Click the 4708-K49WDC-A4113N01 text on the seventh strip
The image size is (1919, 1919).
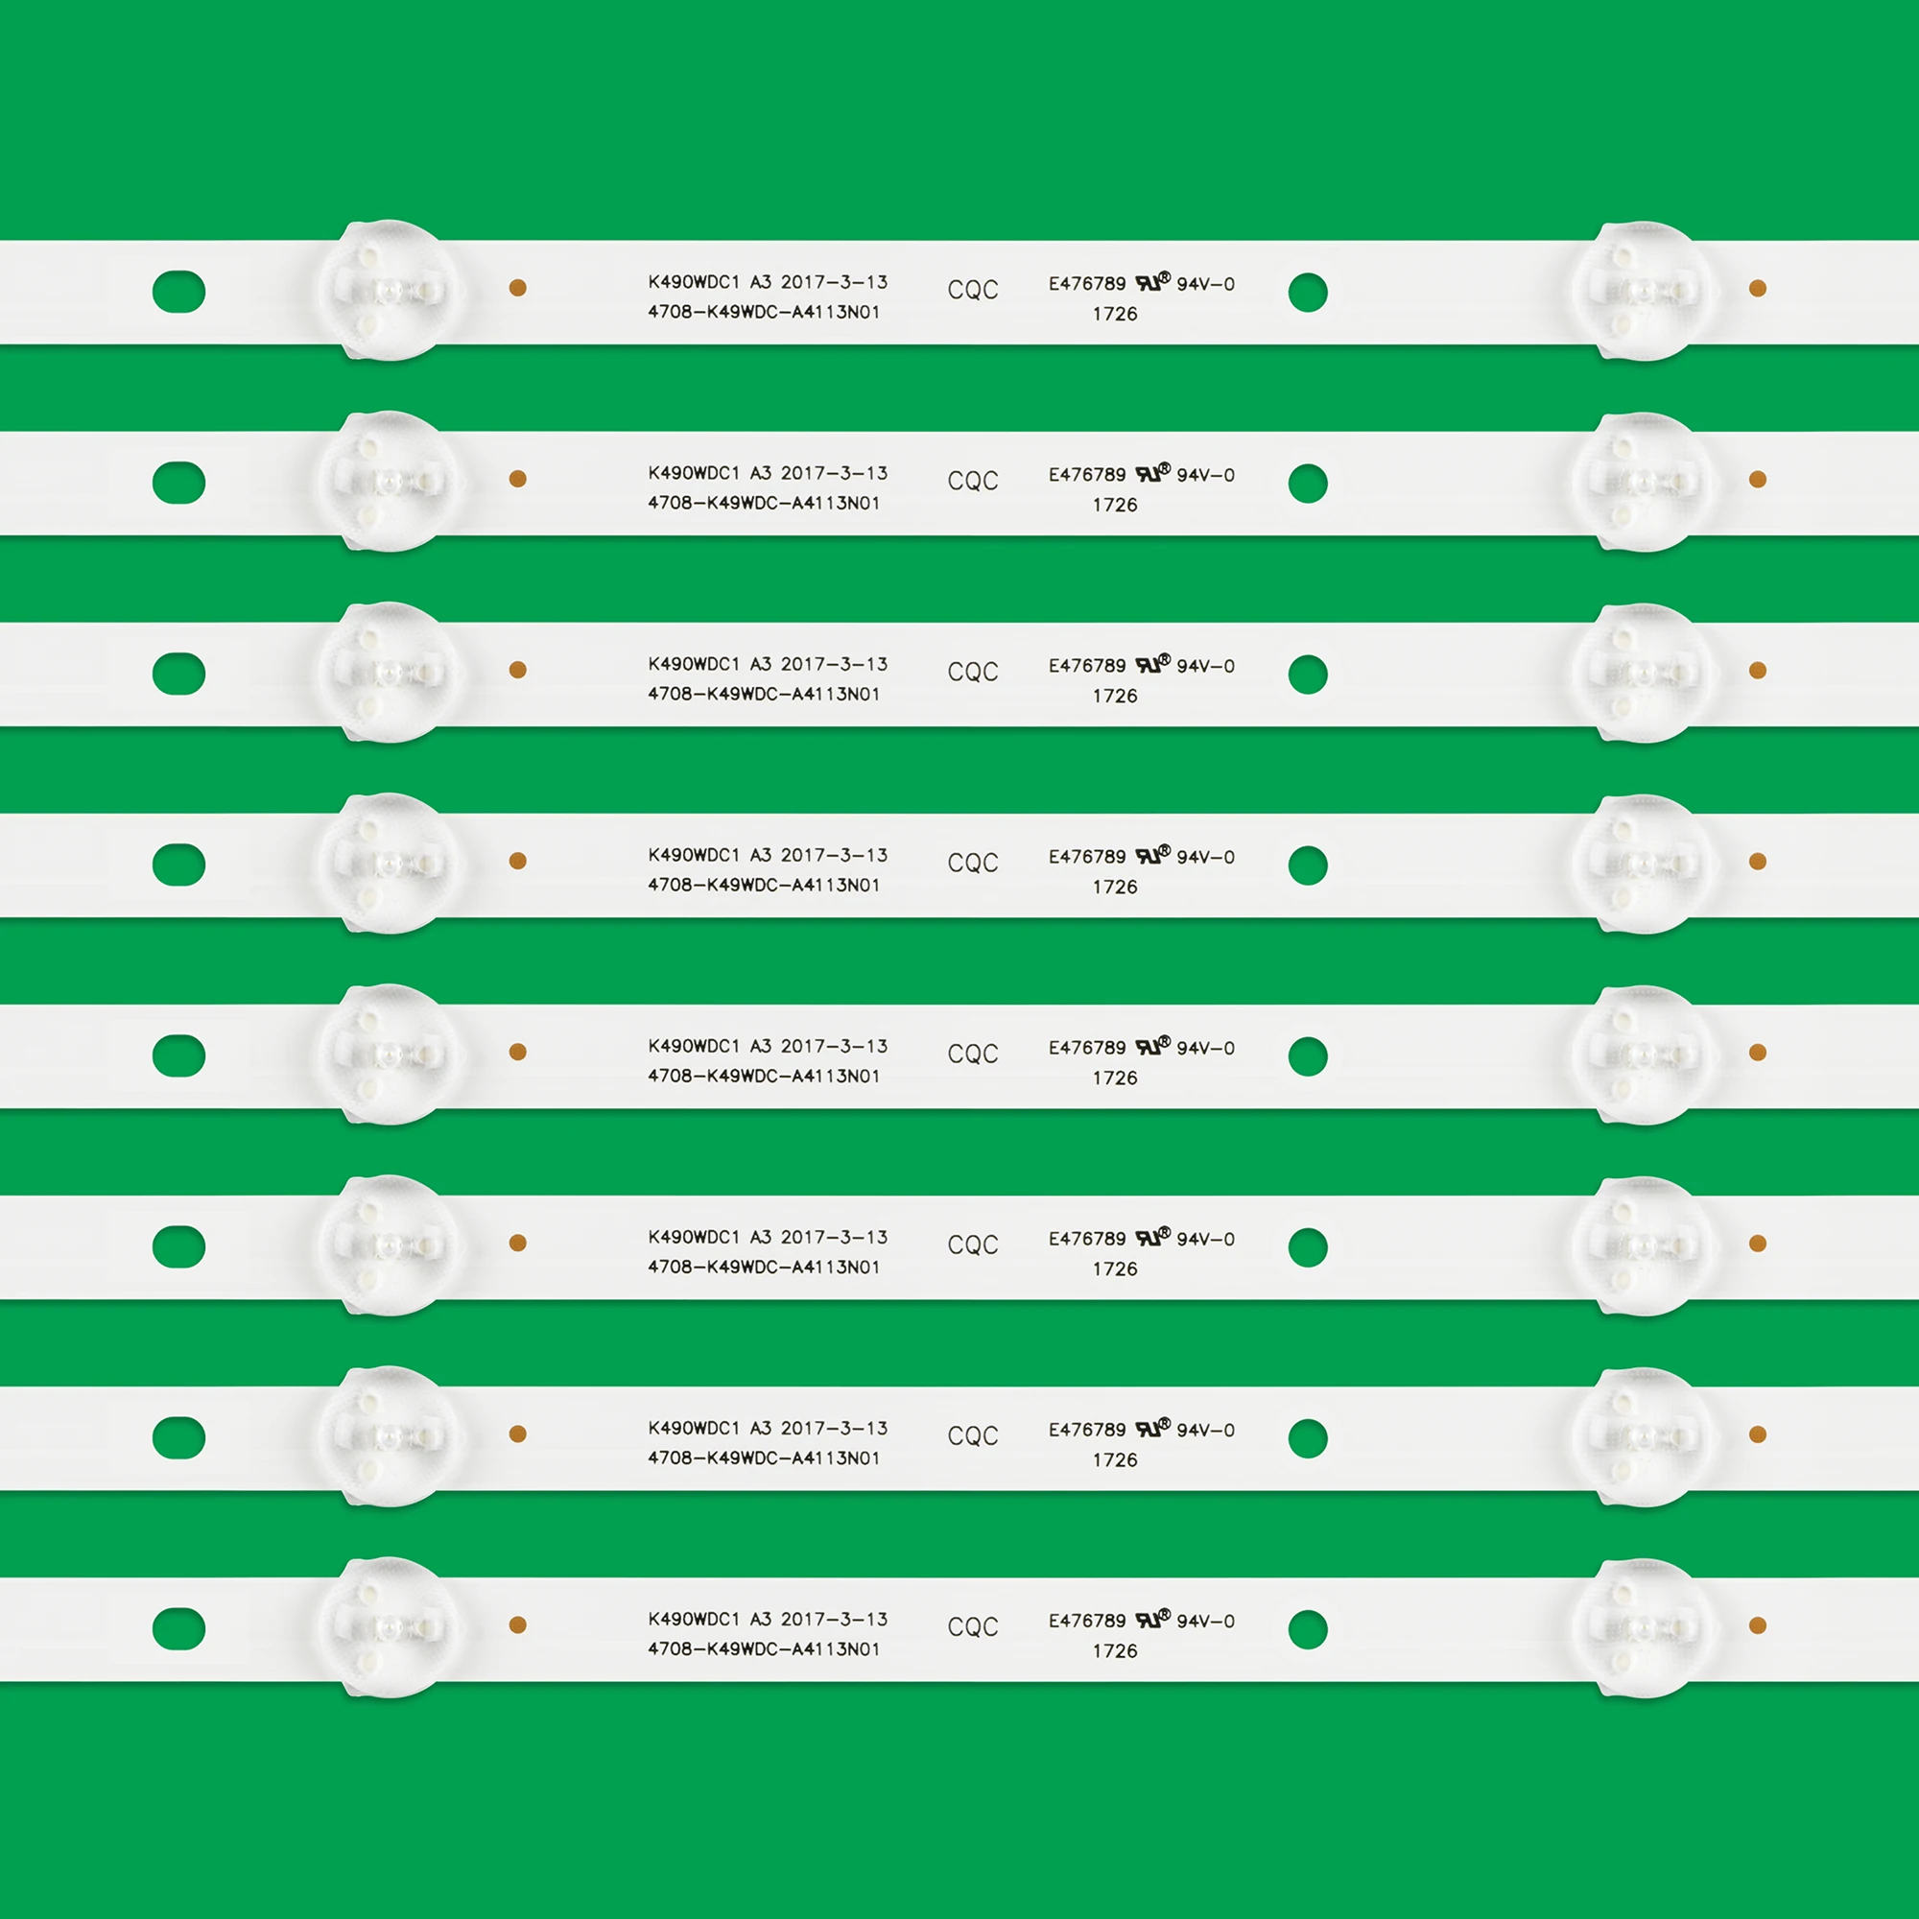(764, 1458)
